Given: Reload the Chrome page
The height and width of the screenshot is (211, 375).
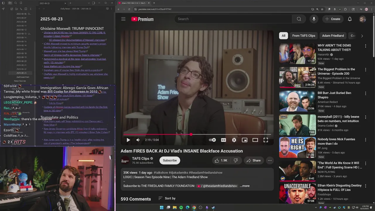Looking at the screenshot, I should point(129,9).
